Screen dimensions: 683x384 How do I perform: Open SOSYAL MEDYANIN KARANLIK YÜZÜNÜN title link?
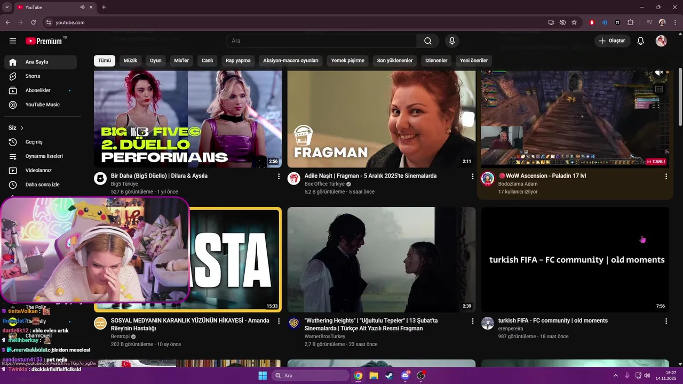pos(190,324)
